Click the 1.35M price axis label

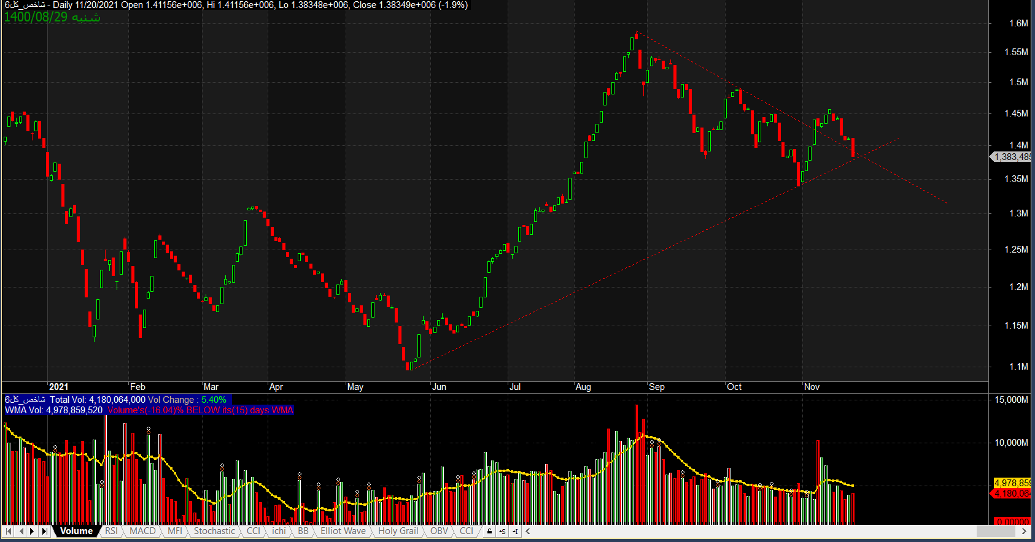[x=1016, y=179]
